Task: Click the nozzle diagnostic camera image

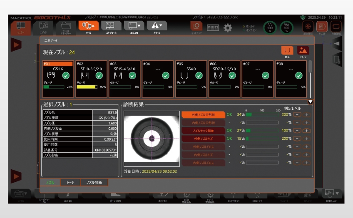Action: tap(152, 138)
